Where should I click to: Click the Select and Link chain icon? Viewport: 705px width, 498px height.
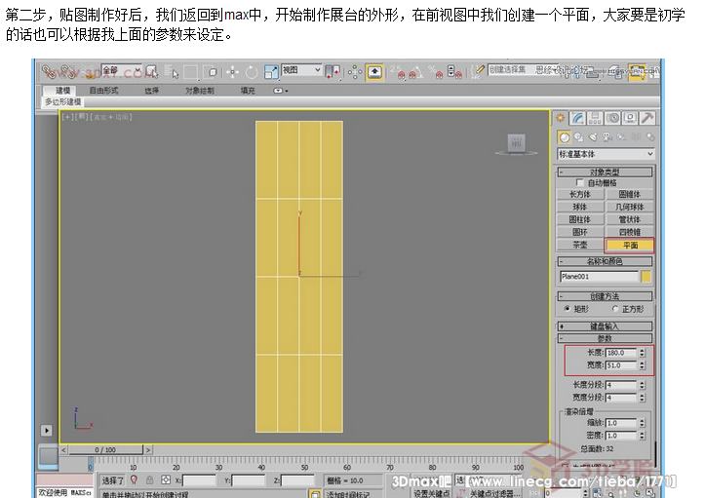[48, 72]
